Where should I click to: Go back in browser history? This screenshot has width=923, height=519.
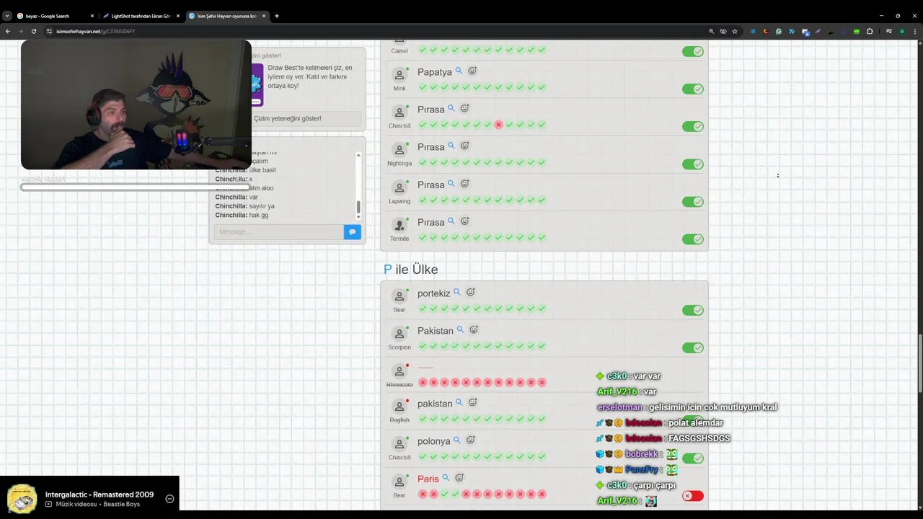pos(8,31)
